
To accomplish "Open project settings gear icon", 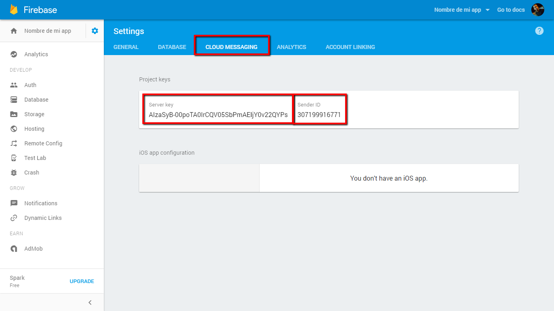I will click(95, 31).
